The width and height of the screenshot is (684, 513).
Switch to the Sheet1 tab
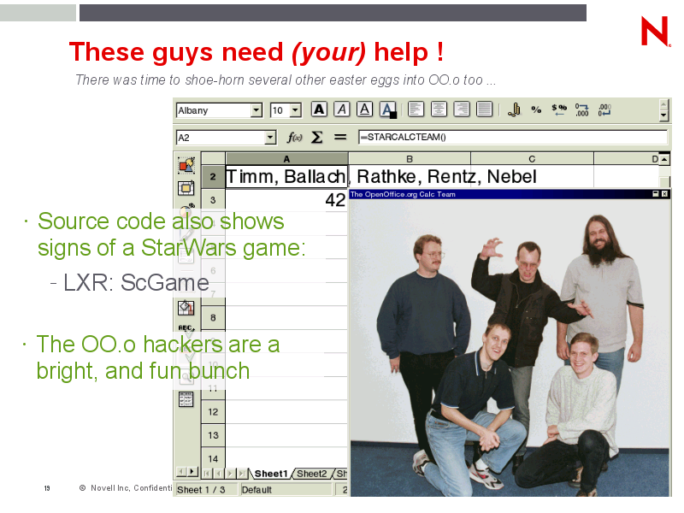[271, 474]
